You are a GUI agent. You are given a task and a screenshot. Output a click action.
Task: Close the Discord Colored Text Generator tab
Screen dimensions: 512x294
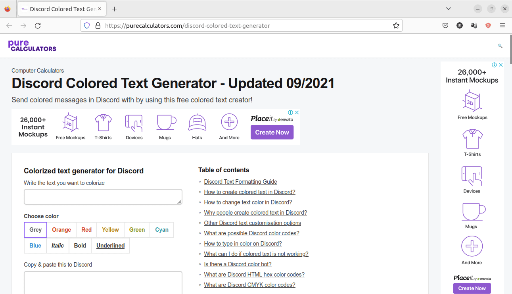[100, 9]
